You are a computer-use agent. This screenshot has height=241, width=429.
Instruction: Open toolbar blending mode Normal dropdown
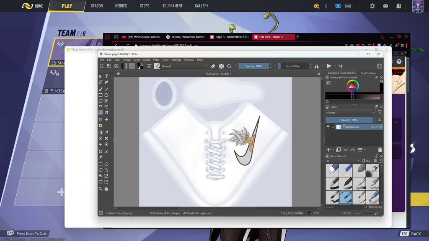click(184, 66)
